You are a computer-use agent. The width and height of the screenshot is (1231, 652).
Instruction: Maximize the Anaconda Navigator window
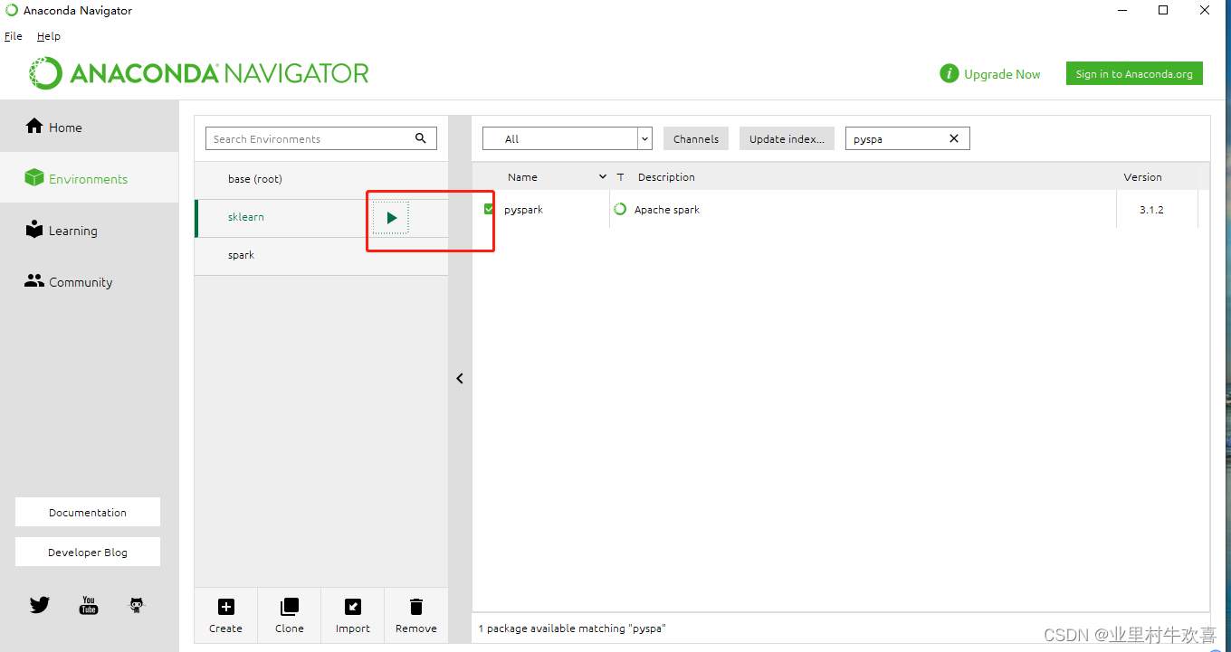1163,10
